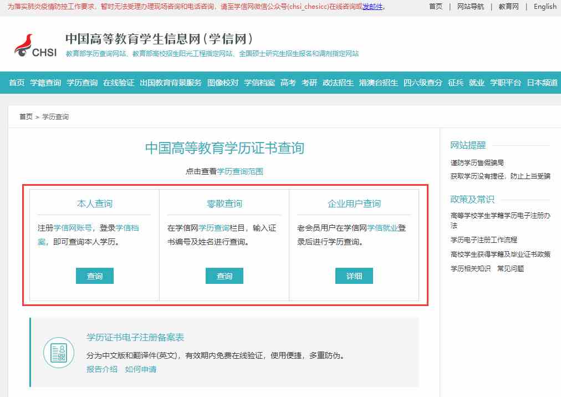The width and height of the screenshot is (561, 397).
Task: Open 网站导航 in top utility bar
Action: point(470,7)
